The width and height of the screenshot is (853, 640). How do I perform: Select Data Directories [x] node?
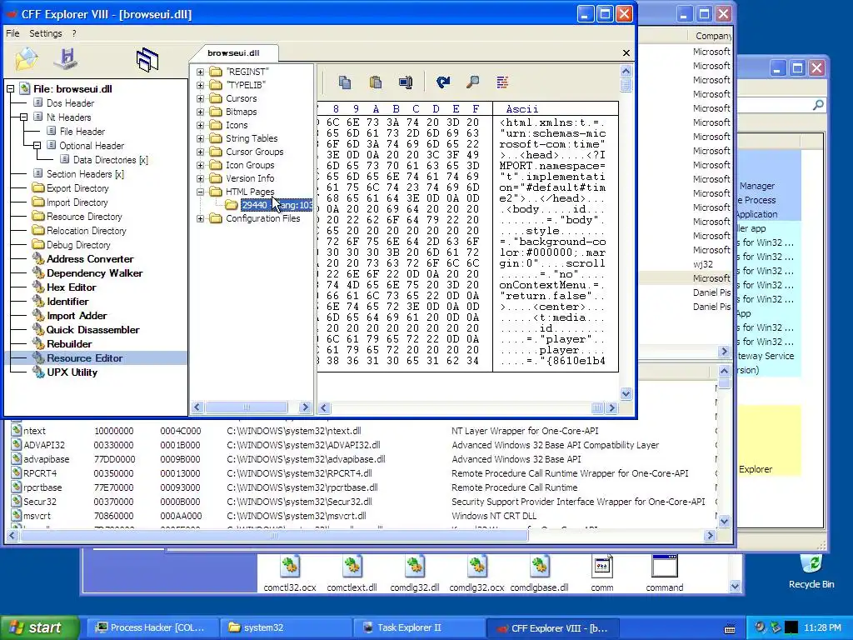(x=111, y=160)
